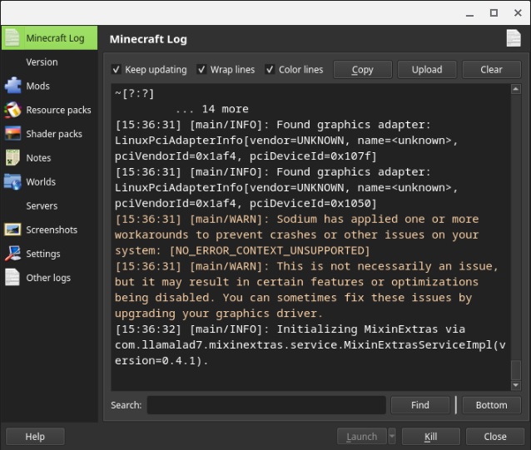The width and height of the screenshot is (531, 450).
Task: Click the Screenshots picture icon
Action: point(12,230)
